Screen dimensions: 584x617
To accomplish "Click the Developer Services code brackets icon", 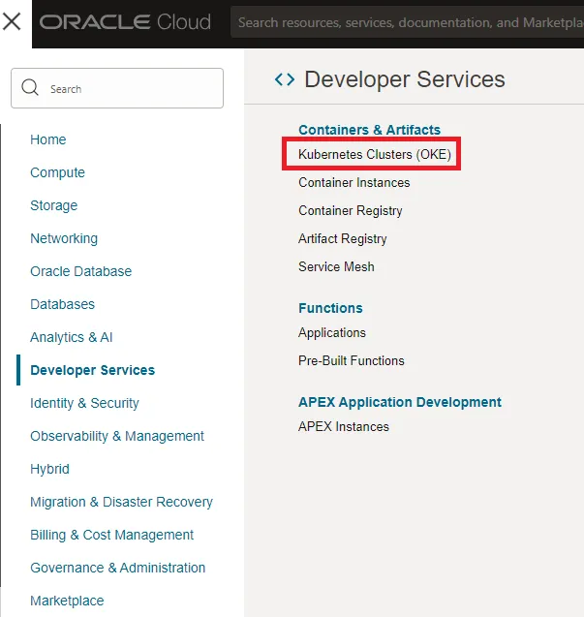I will [x=285, y=79].
